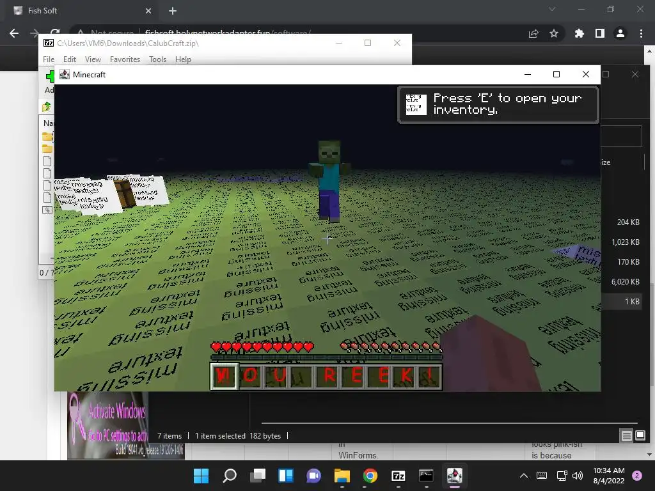Open File Explorer from the taskbar
Screen dimensions: 655x491
click(x=342, y=476)
